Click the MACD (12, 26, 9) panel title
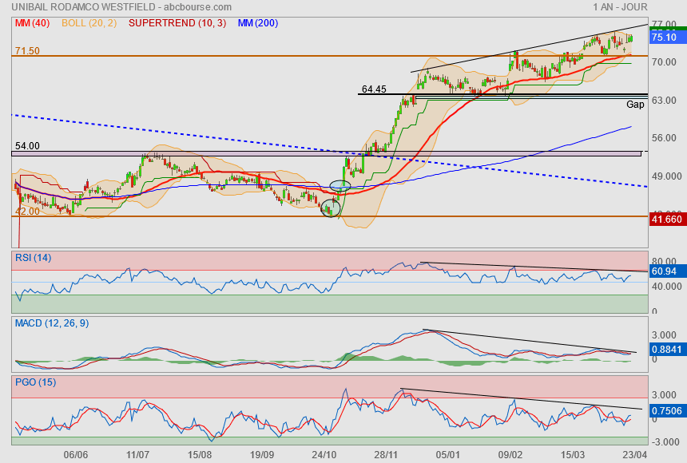Image resolution: width=687 pixels, height=463 pixels. coord(52,323)
